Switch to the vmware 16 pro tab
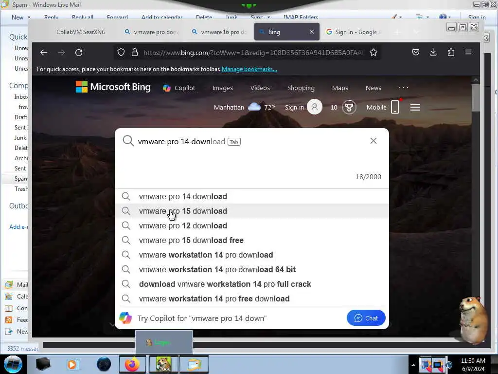This screenshot has height=374, width=498. (220, 32)
